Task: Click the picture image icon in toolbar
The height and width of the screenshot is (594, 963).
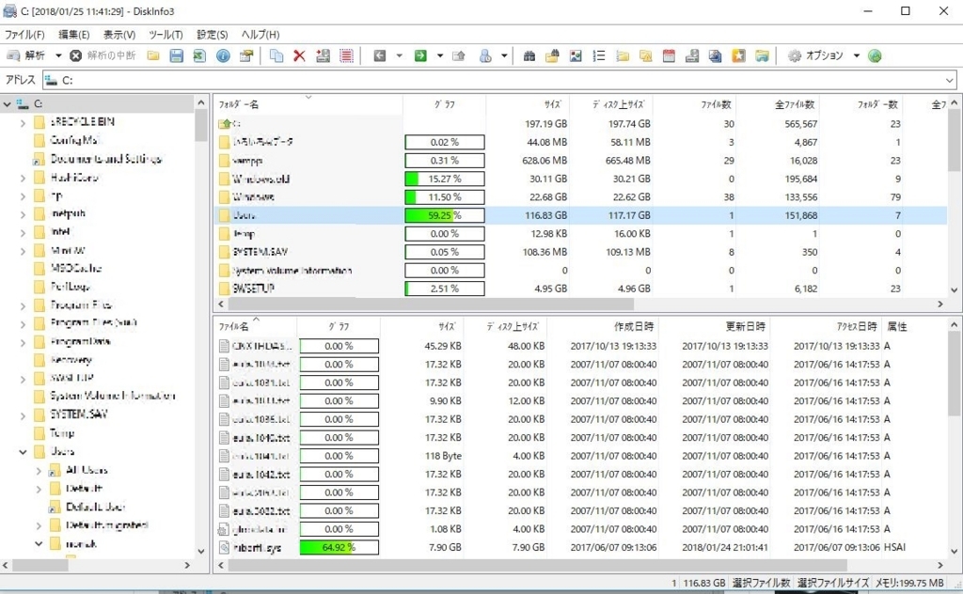Action: pos(576,55)
